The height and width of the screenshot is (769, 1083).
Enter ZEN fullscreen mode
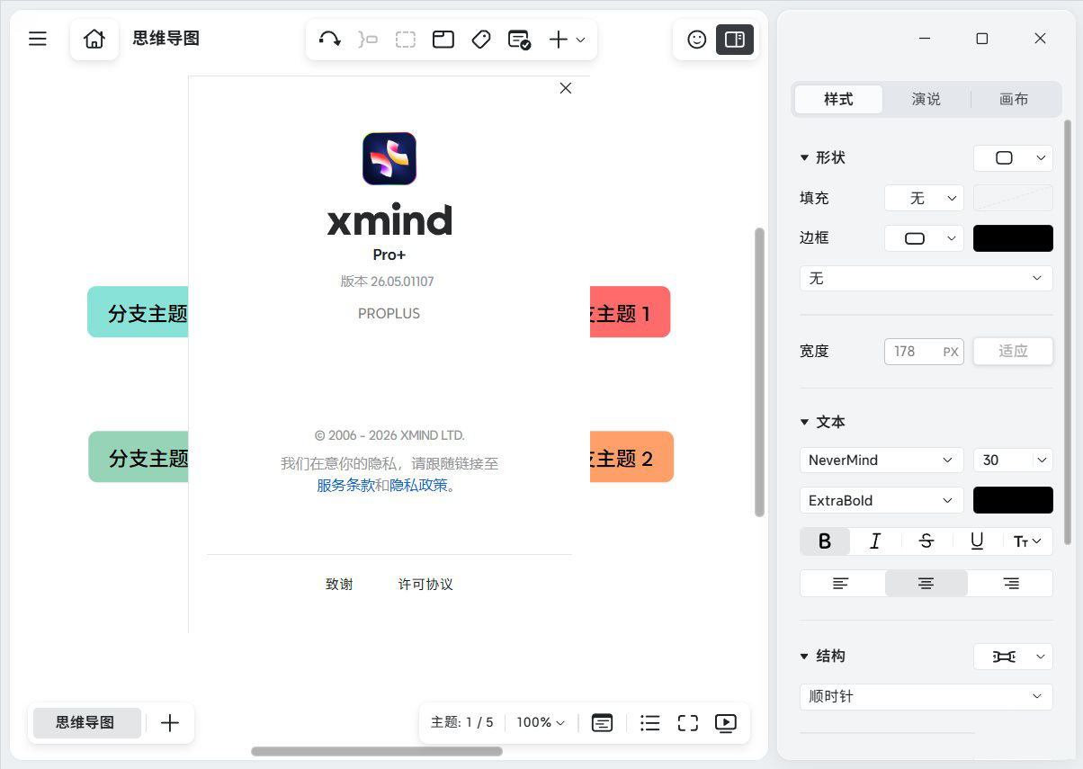pyautogui.click(x=688, y=722)
